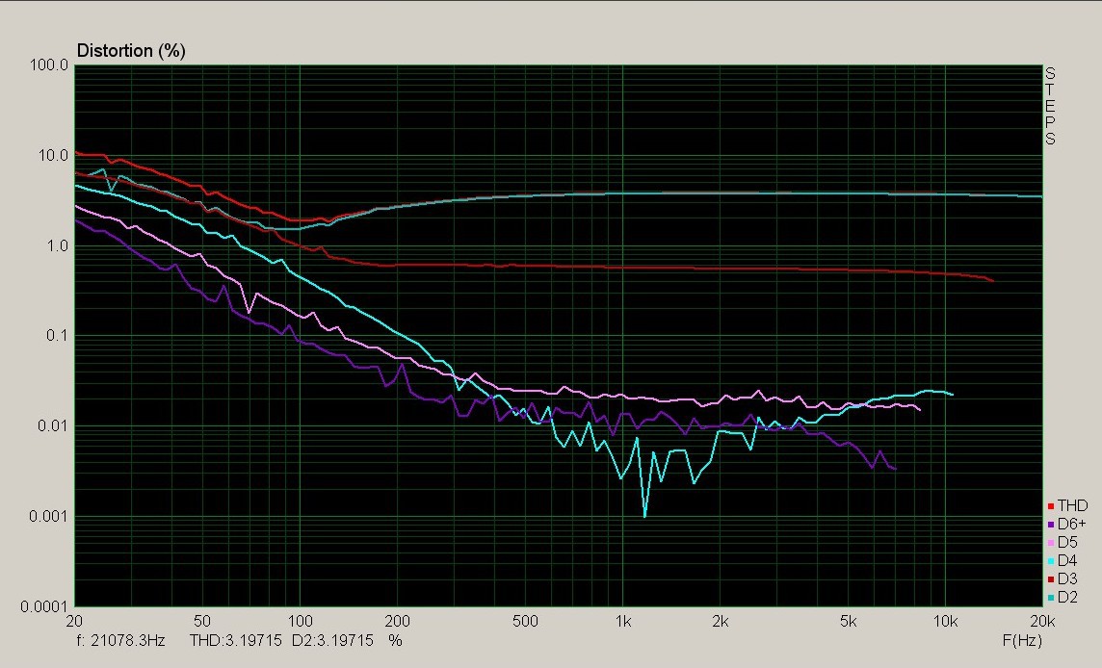
Task: Click the red THD legend swatch
Action: click(x=1051, y=505)
